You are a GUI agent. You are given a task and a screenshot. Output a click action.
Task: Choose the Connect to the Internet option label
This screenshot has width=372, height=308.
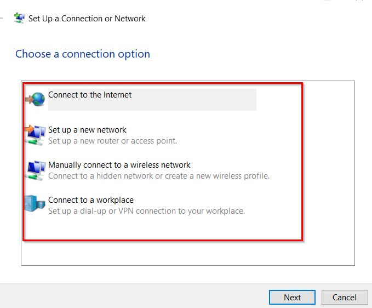pyautogui.click(x=90, y=95)
